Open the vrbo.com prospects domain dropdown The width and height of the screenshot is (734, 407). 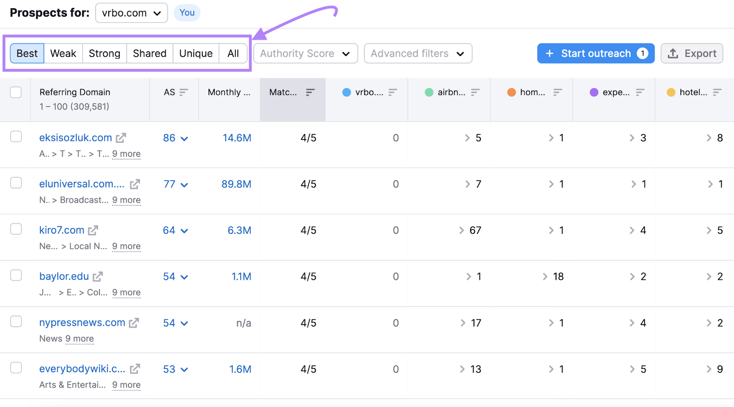[131, 13]
